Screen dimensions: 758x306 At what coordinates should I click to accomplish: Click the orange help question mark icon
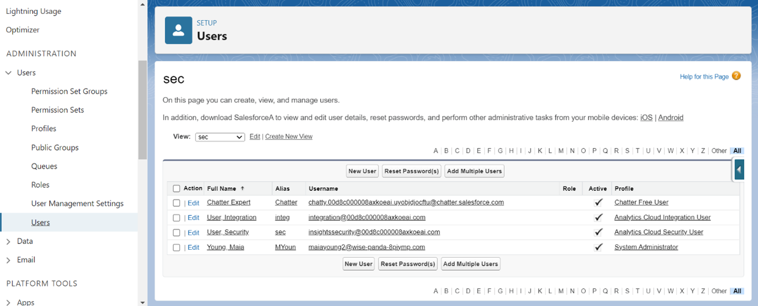click(736, 76)
